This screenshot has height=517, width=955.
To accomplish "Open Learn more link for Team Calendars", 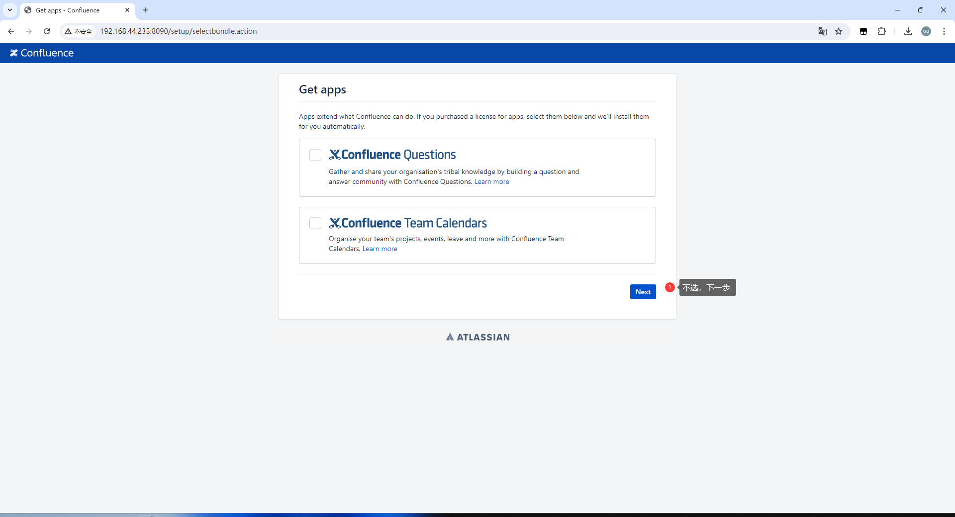I will (380, 249).
